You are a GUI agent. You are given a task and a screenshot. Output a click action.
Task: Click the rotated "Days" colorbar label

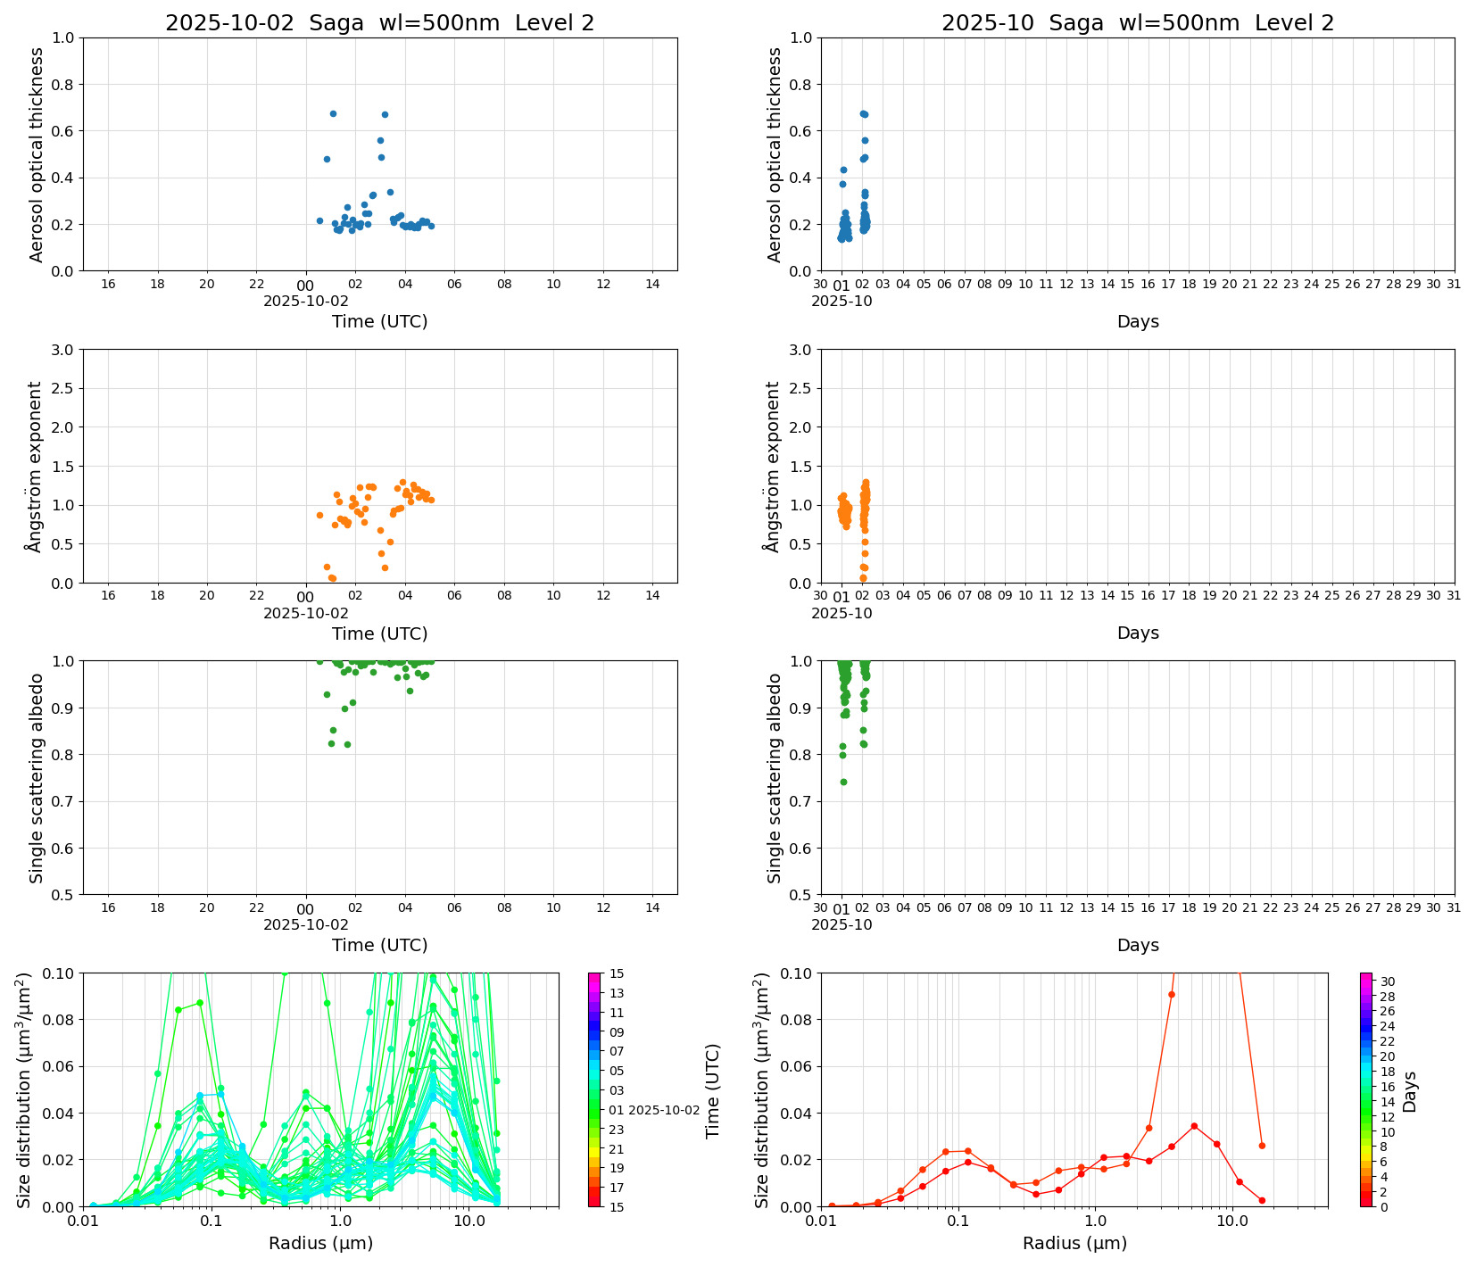tap(1410, 1090)
